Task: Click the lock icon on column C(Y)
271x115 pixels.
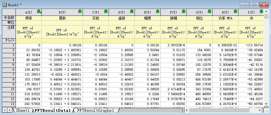Action: 106,11
